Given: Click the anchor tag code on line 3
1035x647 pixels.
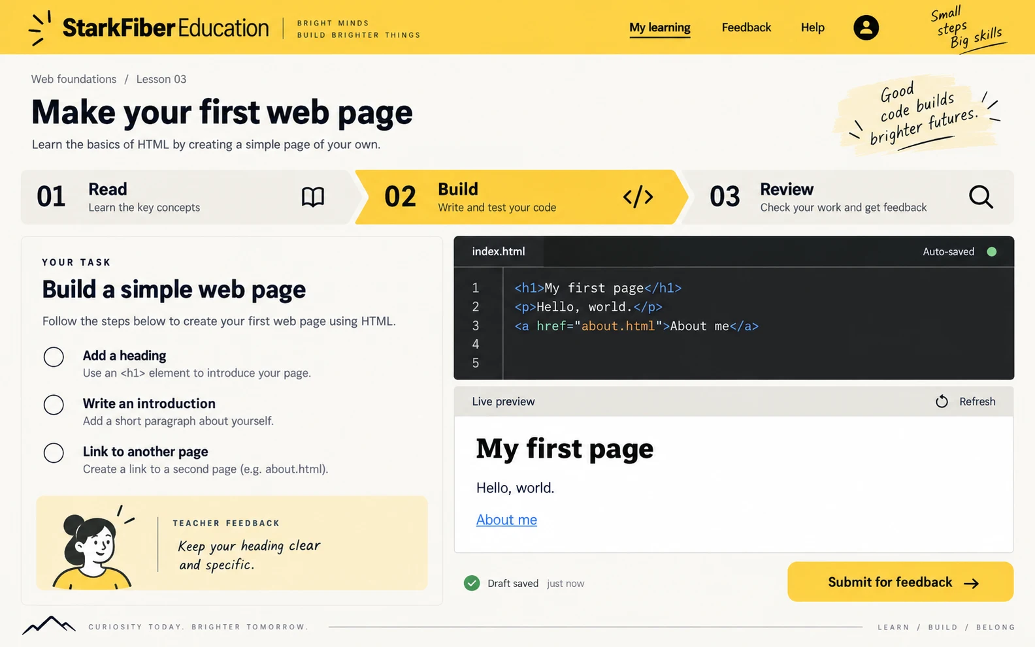Looking at the screenshot, I should click(636, 326).
